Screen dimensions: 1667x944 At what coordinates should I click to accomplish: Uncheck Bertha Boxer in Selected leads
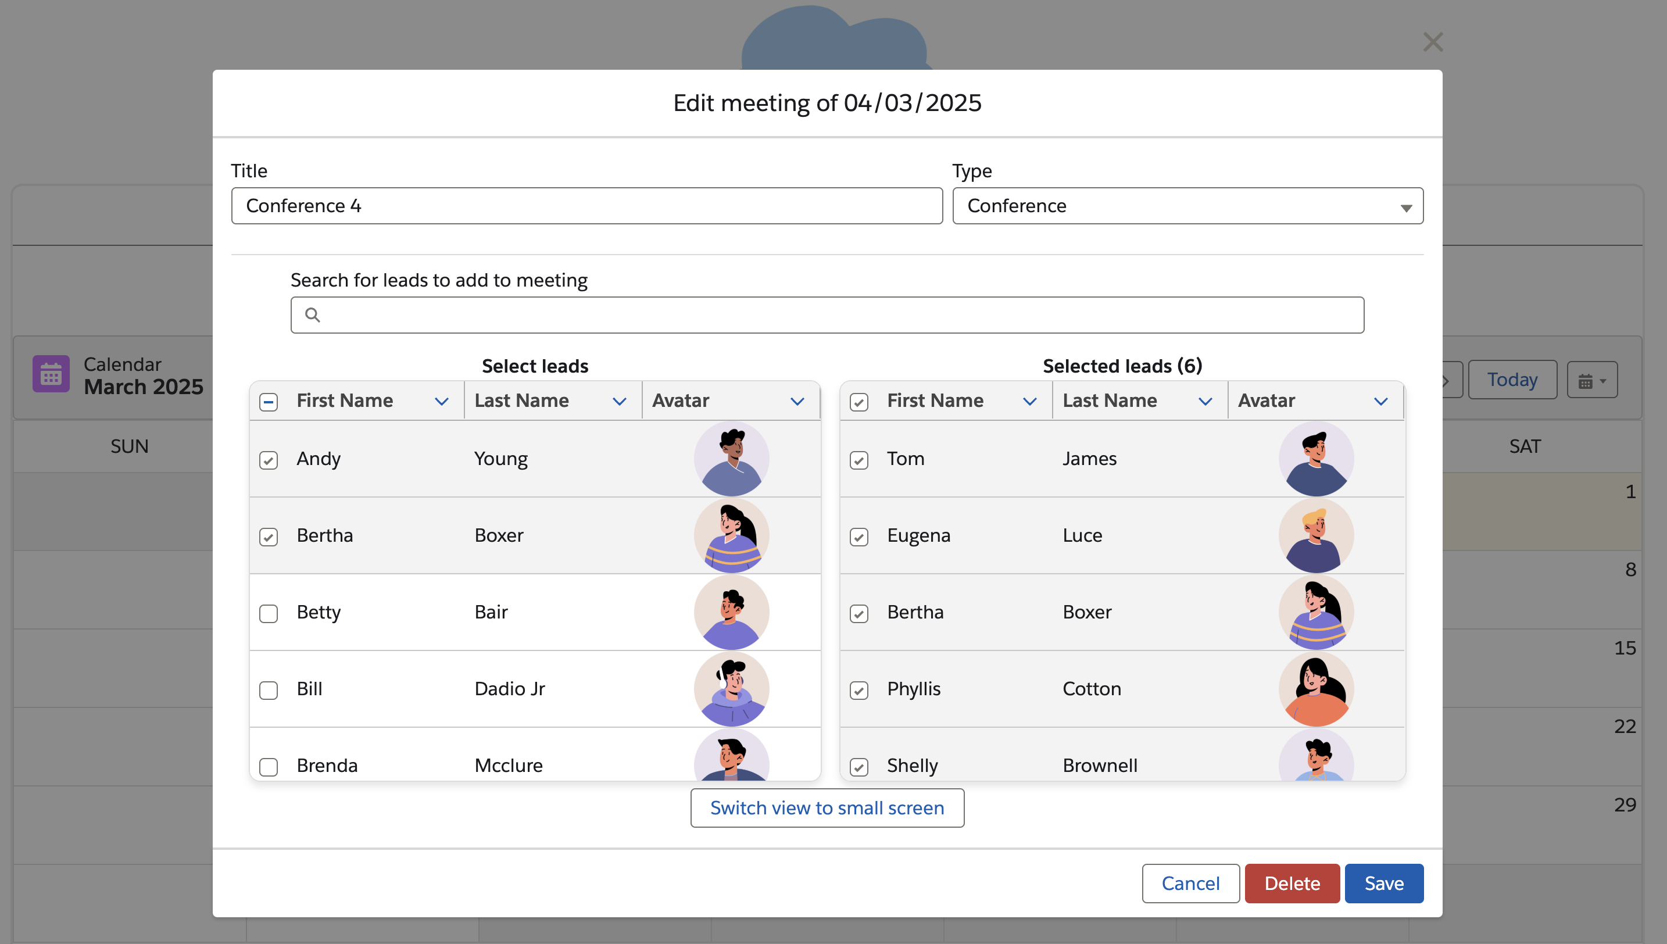coord(858,613)
